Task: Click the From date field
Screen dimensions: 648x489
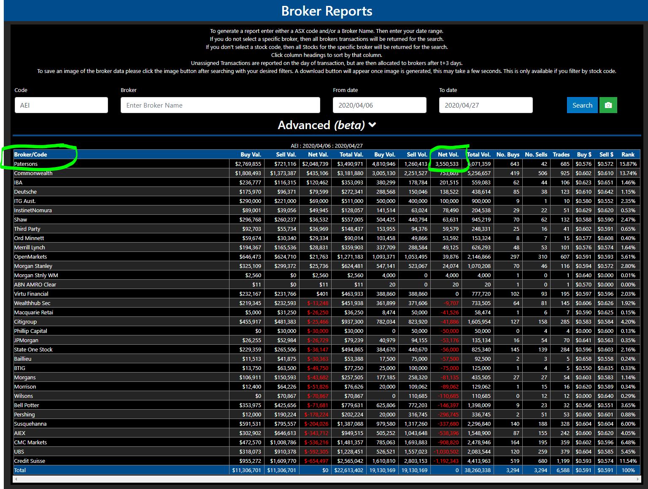Action: click(x=380, y=105)
